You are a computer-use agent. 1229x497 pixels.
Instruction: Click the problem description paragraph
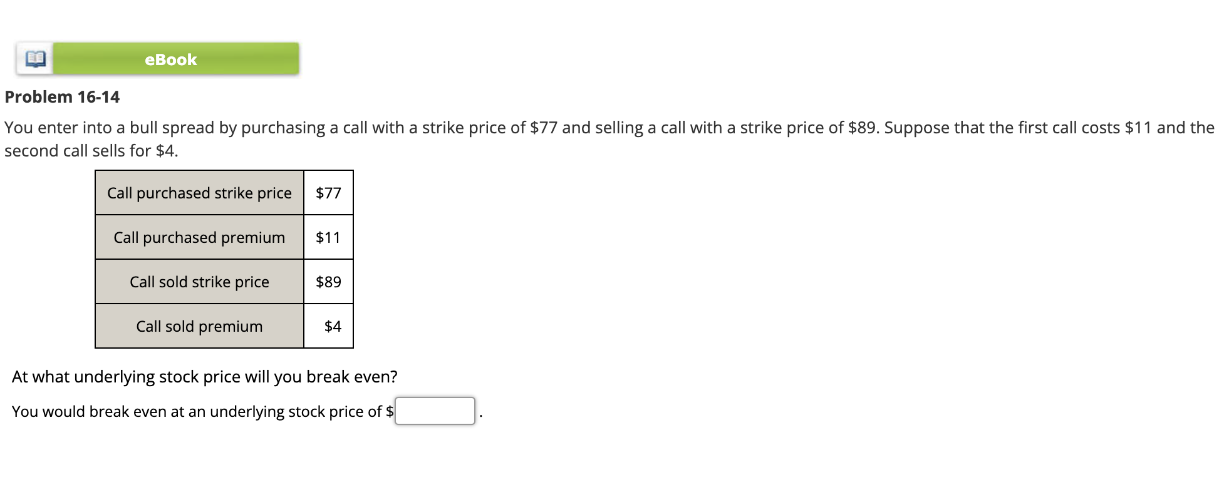(x=608, y=127)
